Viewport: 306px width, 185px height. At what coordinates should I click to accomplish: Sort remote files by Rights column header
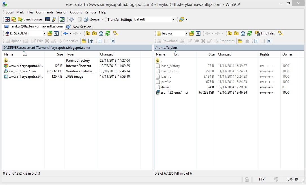pos(269,54)
